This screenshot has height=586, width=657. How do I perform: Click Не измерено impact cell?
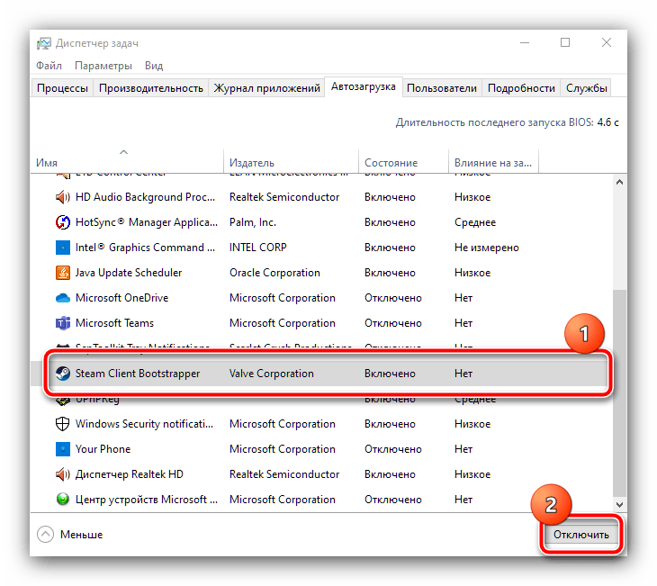pyautogui.click(x=487, y=248)
